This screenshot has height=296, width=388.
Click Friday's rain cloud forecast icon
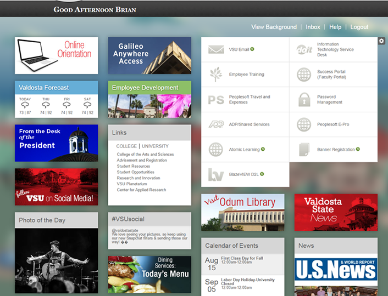[66, 105]
